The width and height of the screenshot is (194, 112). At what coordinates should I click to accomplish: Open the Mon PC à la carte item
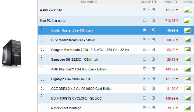53,21
